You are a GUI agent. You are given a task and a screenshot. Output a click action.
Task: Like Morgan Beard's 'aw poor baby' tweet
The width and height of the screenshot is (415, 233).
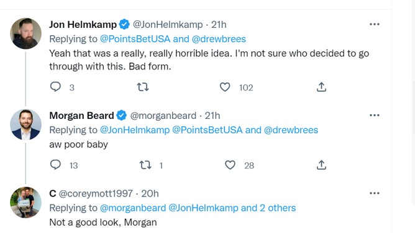point(230,165)
